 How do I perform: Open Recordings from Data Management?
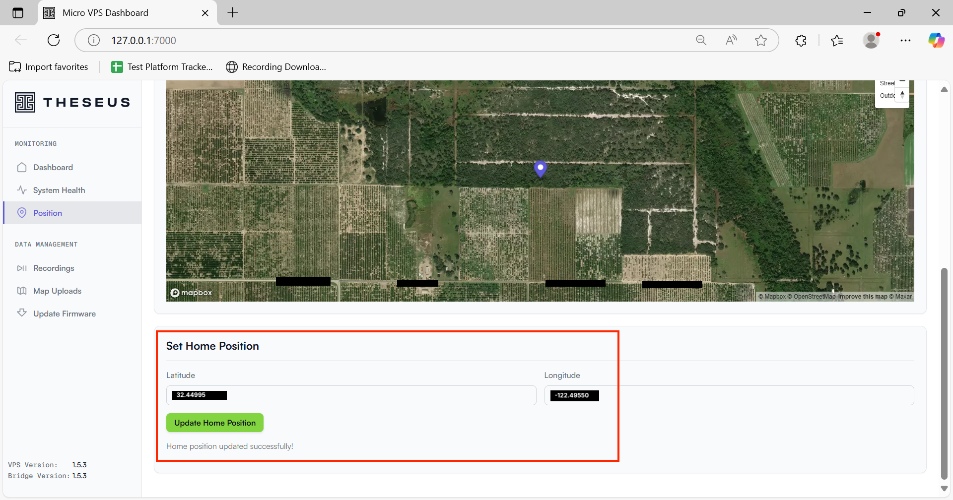(53, 268)
